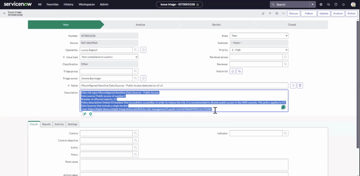Open the user avatar menu
Viewport: 360px width, 176px height.
(353, 4)
